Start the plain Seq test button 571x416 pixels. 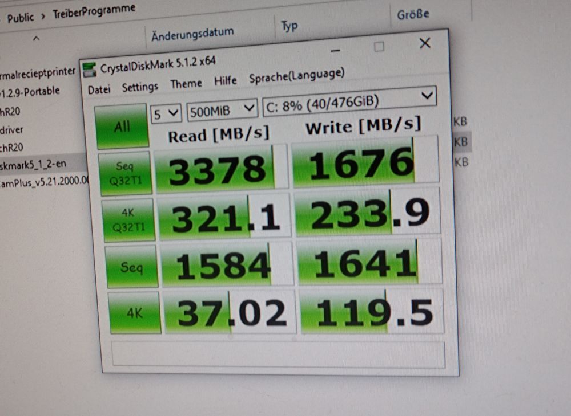click(x=131, y=267)
